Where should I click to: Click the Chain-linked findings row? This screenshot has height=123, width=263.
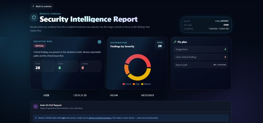tap(201, 57)
